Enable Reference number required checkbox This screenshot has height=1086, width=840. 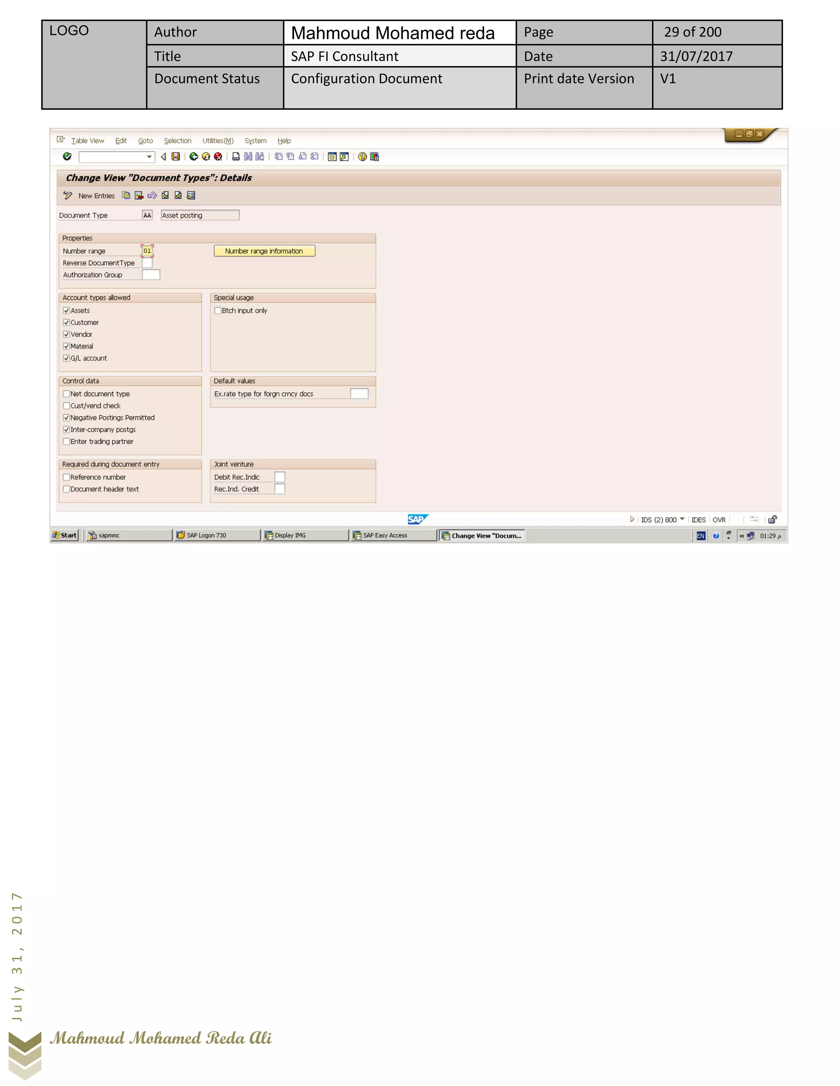pos(66,477)
